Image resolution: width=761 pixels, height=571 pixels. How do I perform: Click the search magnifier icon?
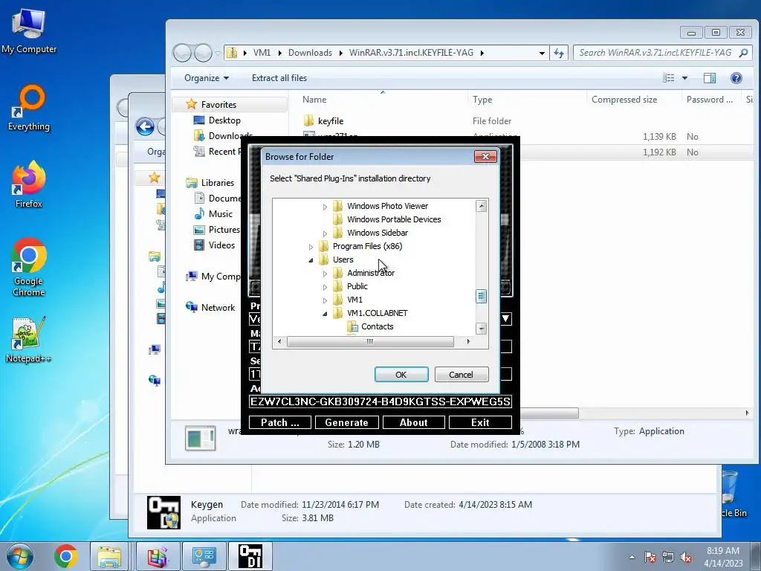[743, 53]
